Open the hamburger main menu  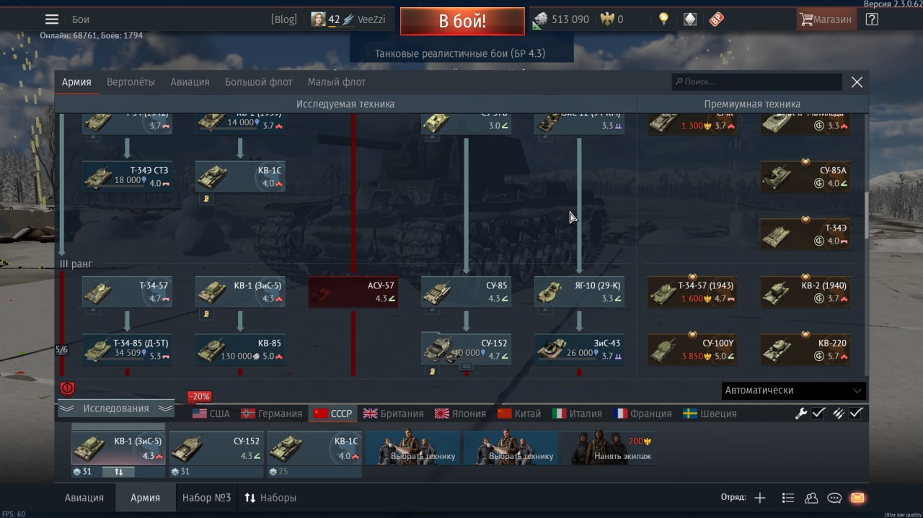pos(52,19)
